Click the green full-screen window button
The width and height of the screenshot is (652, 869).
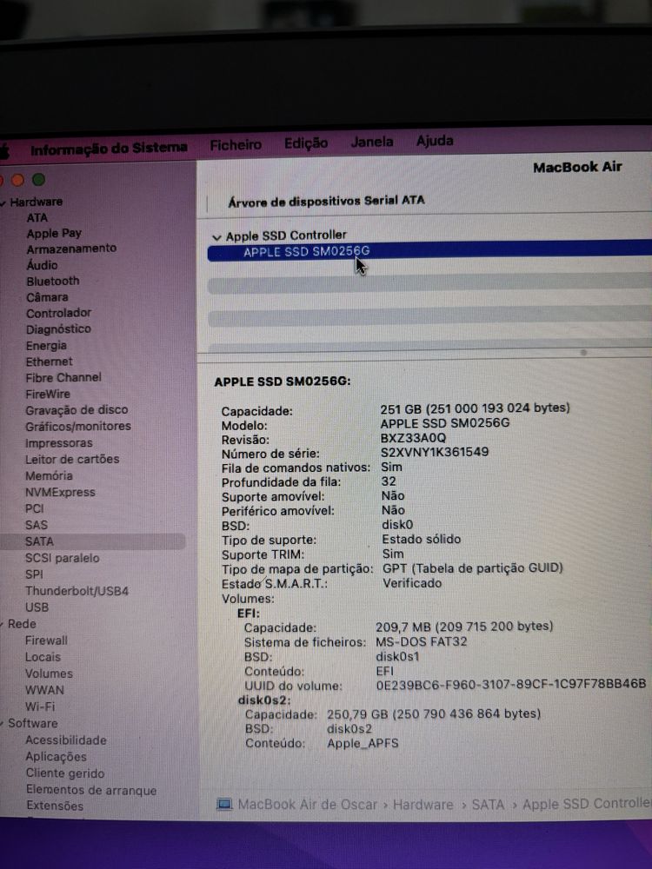click(x=39, y=180)
